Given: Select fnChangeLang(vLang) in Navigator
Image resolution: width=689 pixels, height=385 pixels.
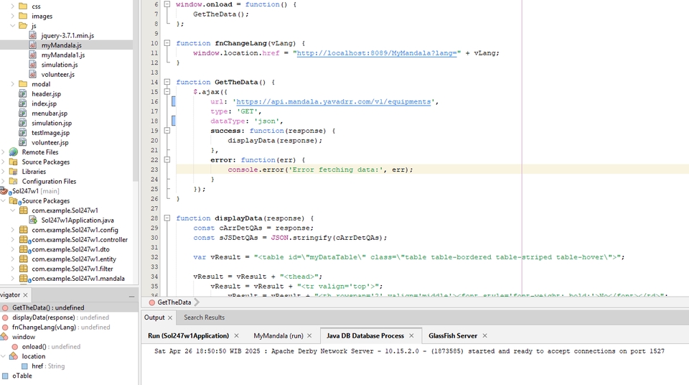Looking at the screenshot, I should (x=44, y=327).
